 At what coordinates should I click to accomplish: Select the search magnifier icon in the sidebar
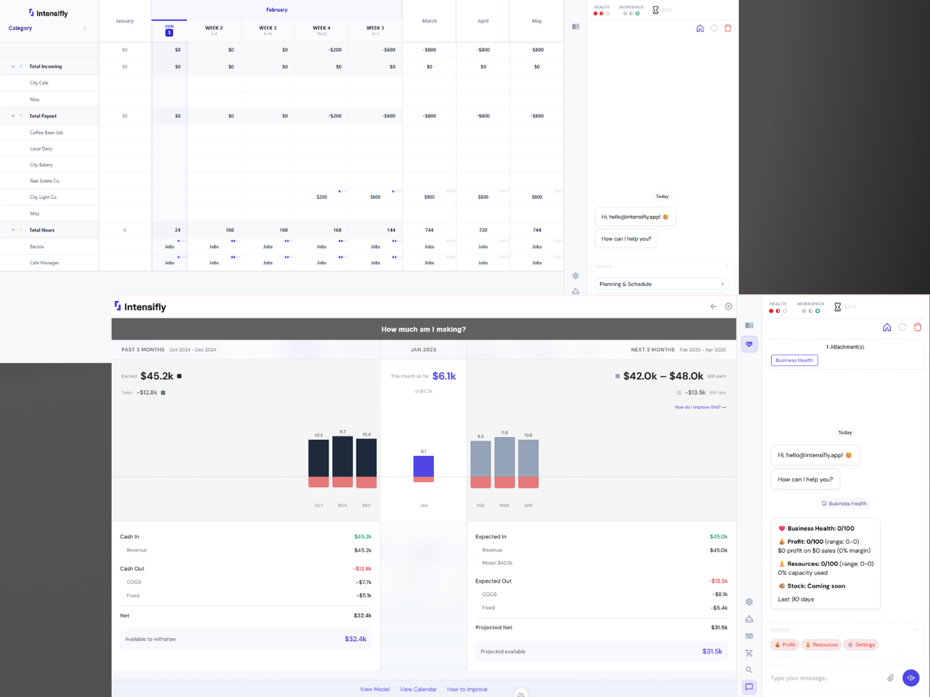pos(749,670)
